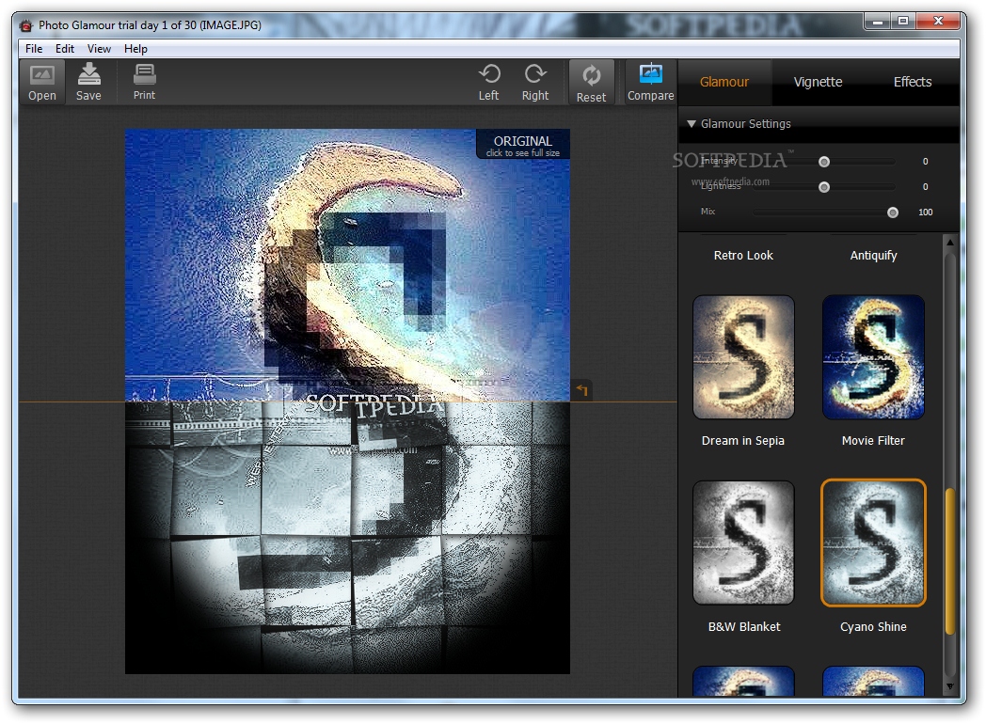The width and height of the screenshot is (986, 724).
Task: Click the Retro Look preset label
Action: (x=743, y=255)
